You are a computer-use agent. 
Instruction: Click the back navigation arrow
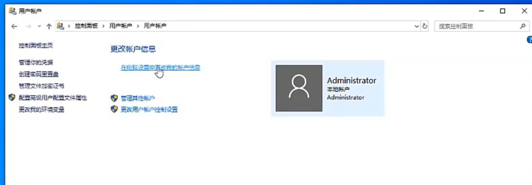coord(14,26)
